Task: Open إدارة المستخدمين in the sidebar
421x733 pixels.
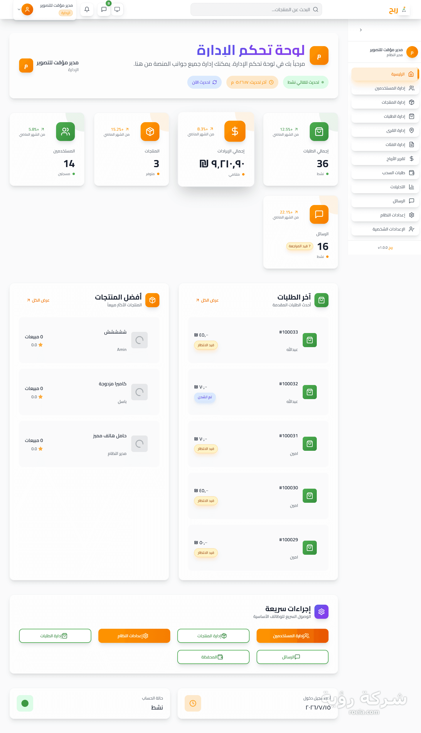Action: pos(385,88)
